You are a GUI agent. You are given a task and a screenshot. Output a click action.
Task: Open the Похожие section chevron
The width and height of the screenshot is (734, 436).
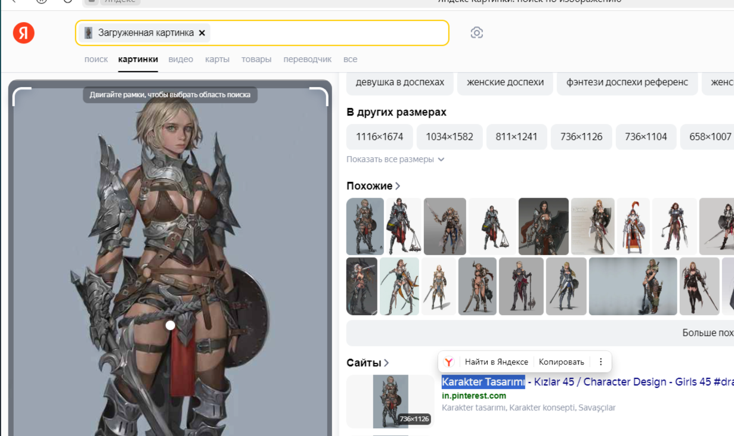point(398,186)
